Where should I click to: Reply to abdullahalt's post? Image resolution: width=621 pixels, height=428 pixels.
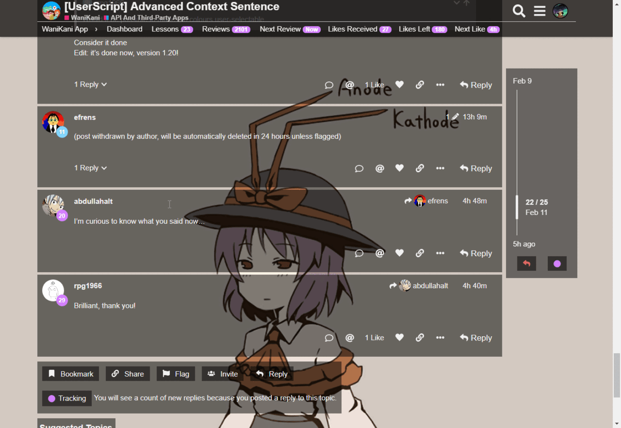pyautogui.click(x=476, y=253)
